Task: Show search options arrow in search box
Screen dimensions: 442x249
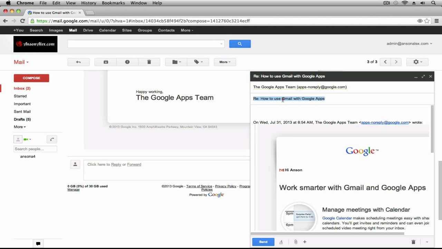Action: pos(221,44)
